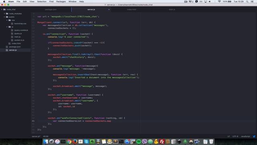Open the Finder icon in the dock
This screenshot has height=145, width=257.
click(x=46, y=141)
